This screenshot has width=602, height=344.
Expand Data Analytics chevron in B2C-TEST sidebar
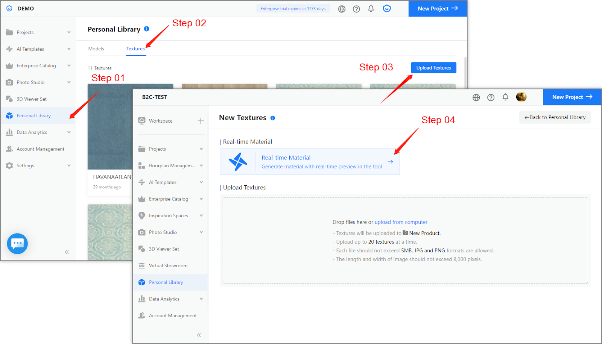click(x=201, y=299)
